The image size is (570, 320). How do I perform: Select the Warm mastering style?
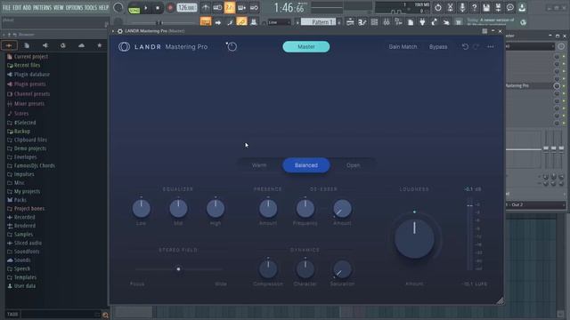point(259,165)
